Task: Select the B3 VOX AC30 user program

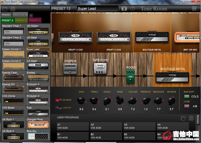Action: (x=139, y=136)
